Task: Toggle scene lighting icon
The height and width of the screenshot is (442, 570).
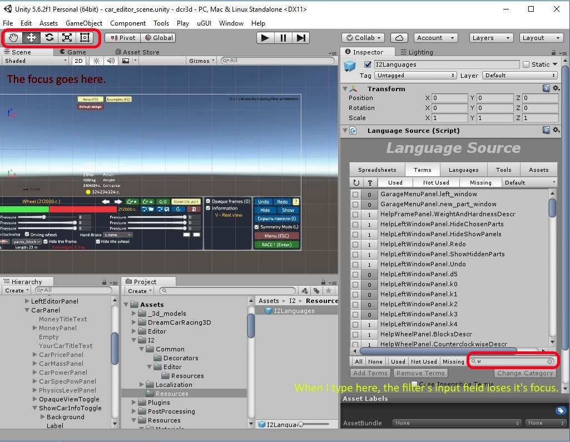Action: (96, 61)
